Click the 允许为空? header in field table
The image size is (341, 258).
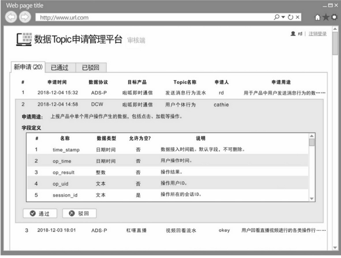[140, 138]
